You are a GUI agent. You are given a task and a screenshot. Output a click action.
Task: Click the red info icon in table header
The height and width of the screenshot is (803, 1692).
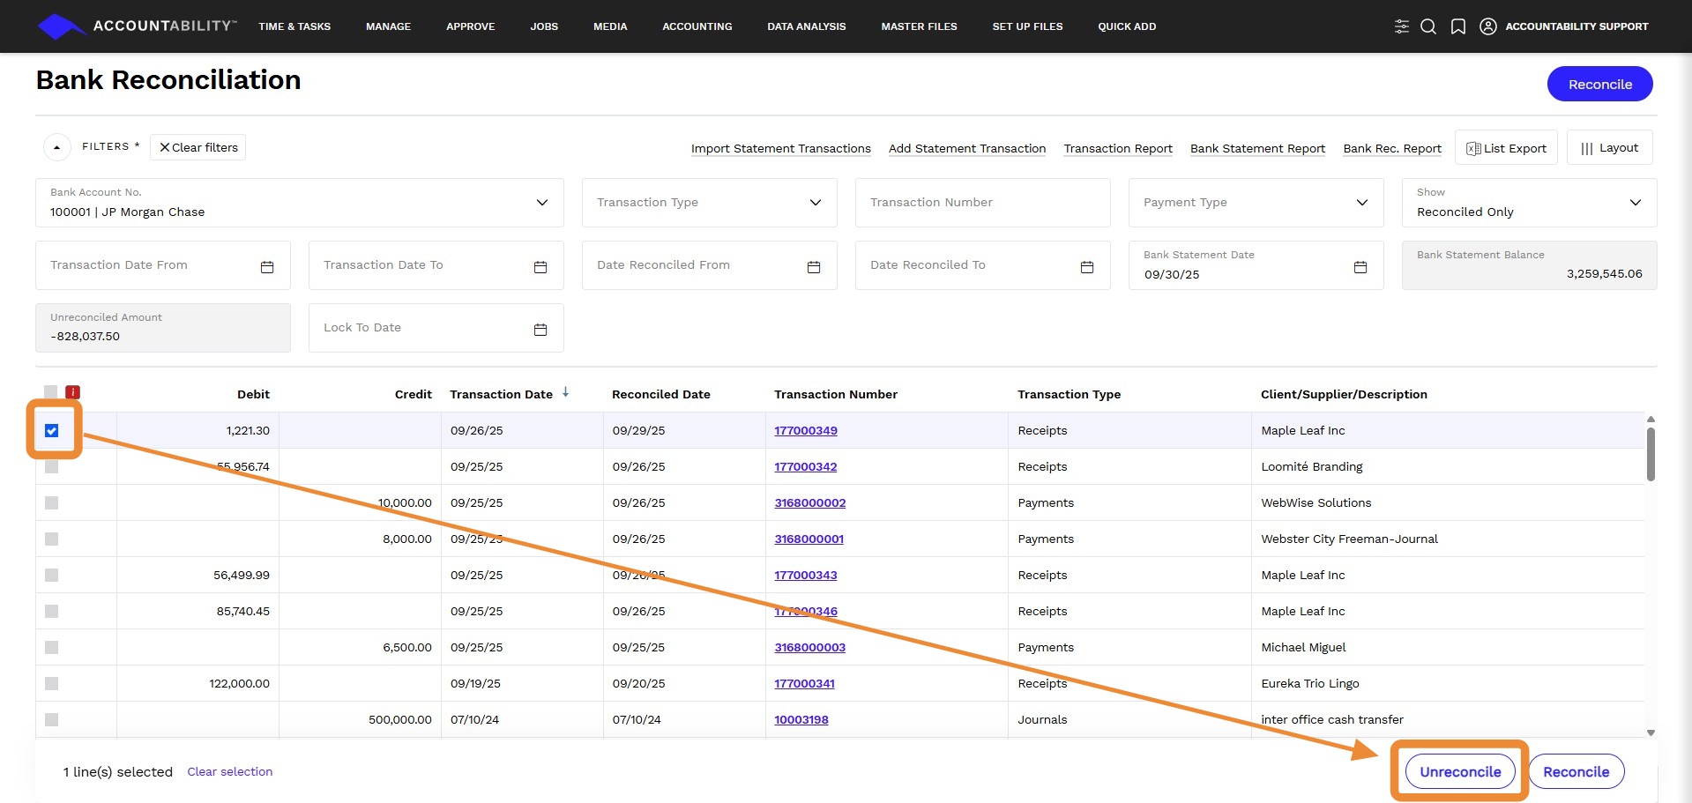pos(73,392)
